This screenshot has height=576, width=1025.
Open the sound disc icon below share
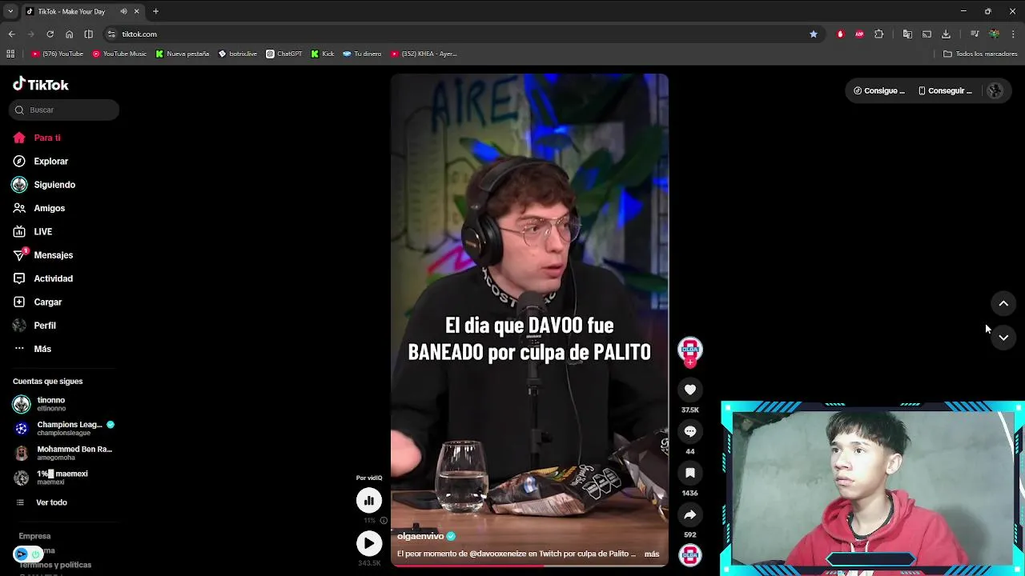(690, 554)
